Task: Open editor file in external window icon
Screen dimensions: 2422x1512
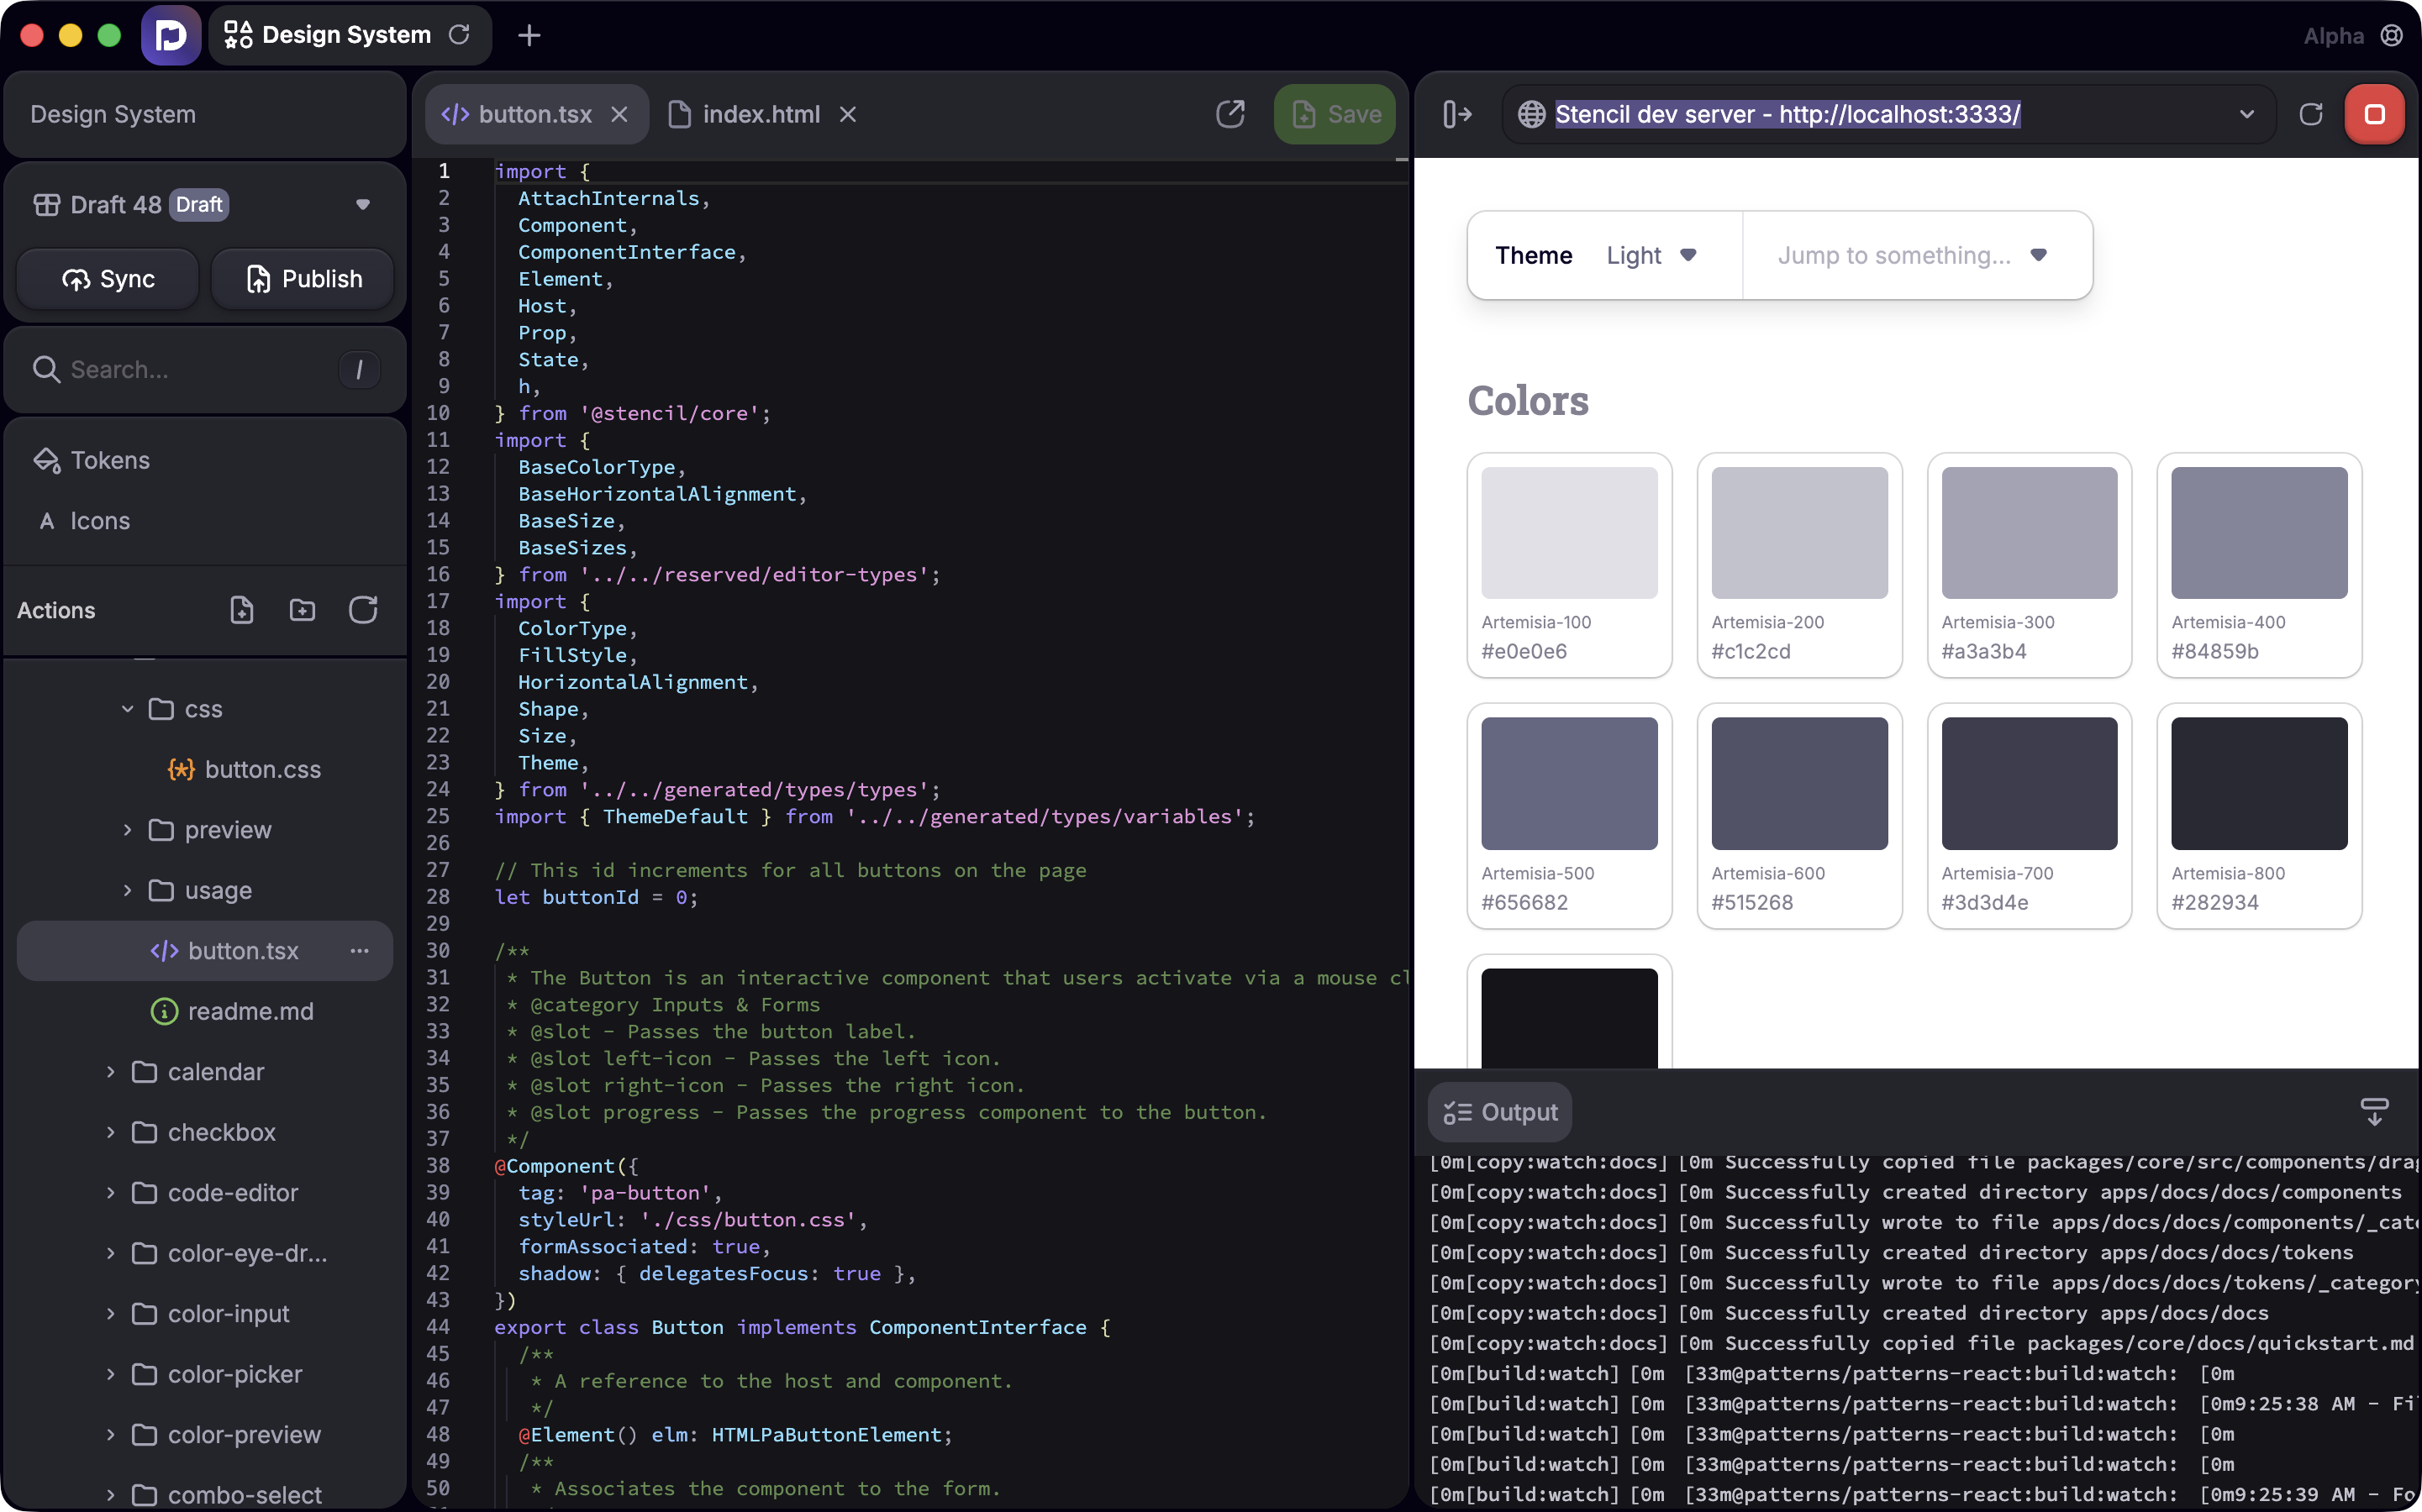Action: pos(1229,114)
